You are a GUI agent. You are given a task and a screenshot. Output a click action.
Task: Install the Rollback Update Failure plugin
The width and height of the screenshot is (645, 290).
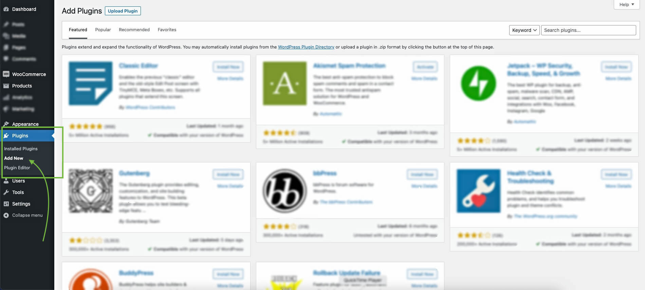pyautogui.click(x=422, y=274)
